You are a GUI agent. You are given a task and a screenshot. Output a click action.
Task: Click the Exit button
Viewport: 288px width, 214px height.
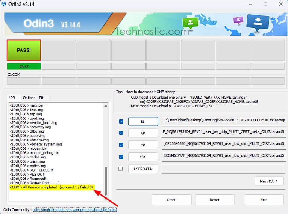264,200
